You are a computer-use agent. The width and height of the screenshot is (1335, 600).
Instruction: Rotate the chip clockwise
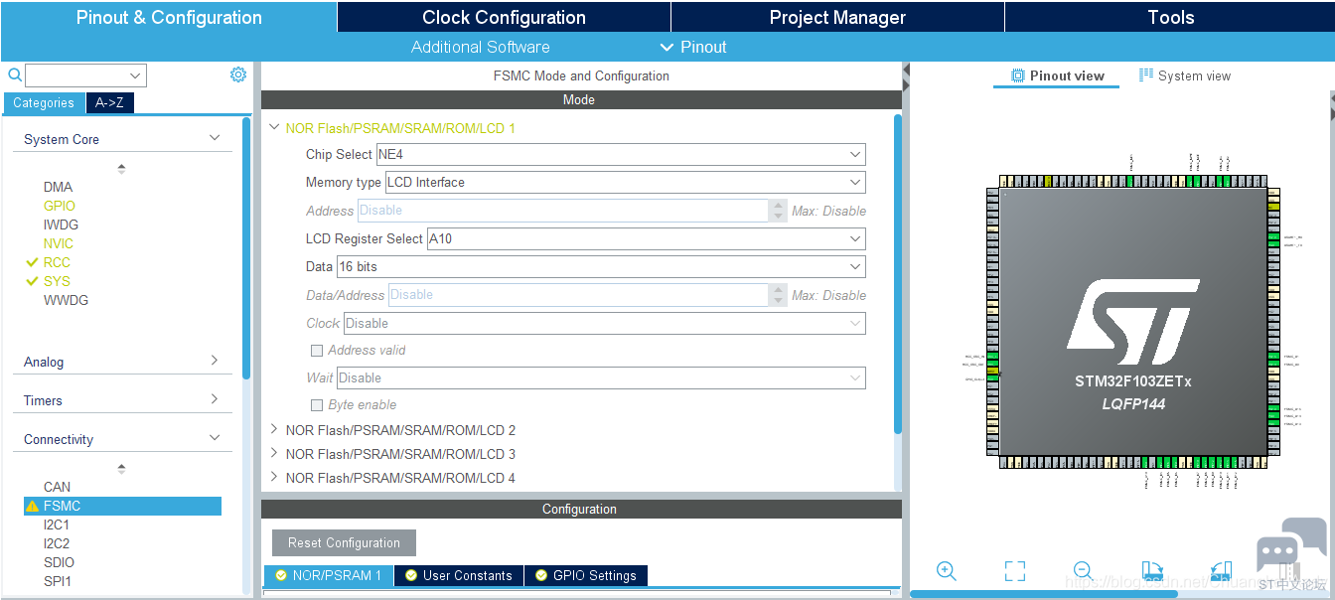1152,571
